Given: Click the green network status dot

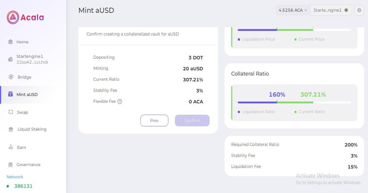Looking at the screenshot, I should 8,186.
